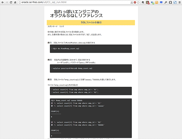Reload the current page
This screenshot has height=139, width=182.
pyautogui.click(x=11, y=2)
